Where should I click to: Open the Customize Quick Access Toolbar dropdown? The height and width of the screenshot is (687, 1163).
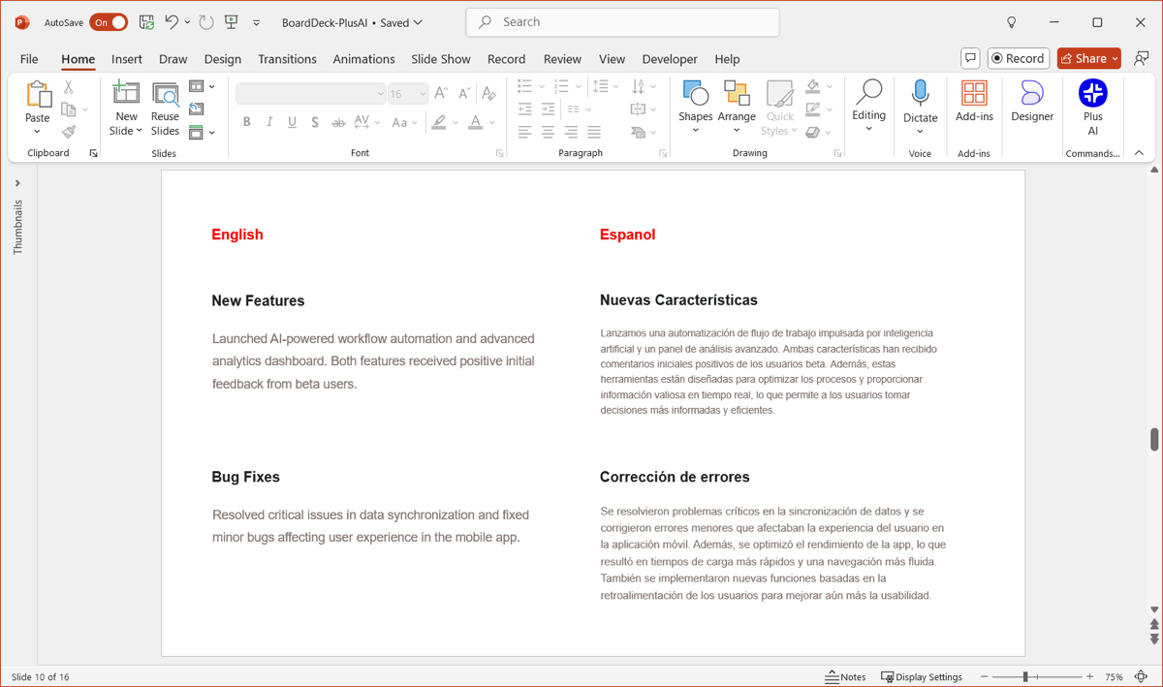pos(256,22)
